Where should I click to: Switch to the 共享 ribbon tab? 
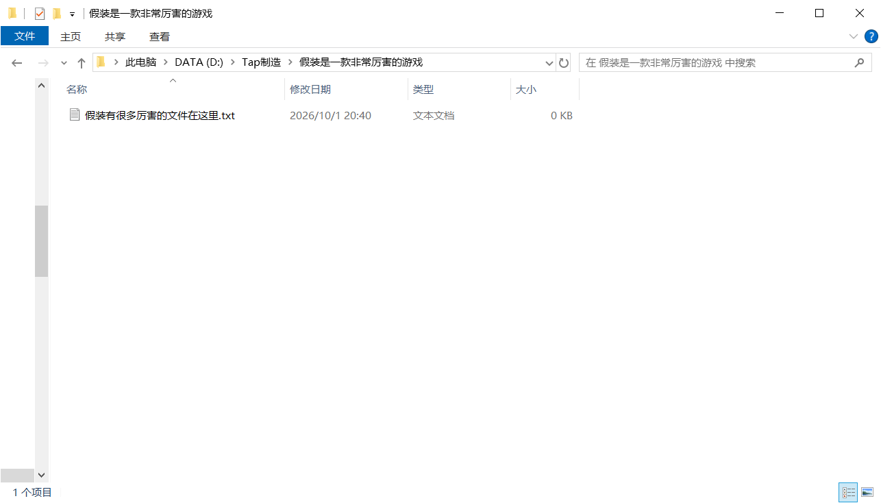pyautogui.click(x=115, y=36)
